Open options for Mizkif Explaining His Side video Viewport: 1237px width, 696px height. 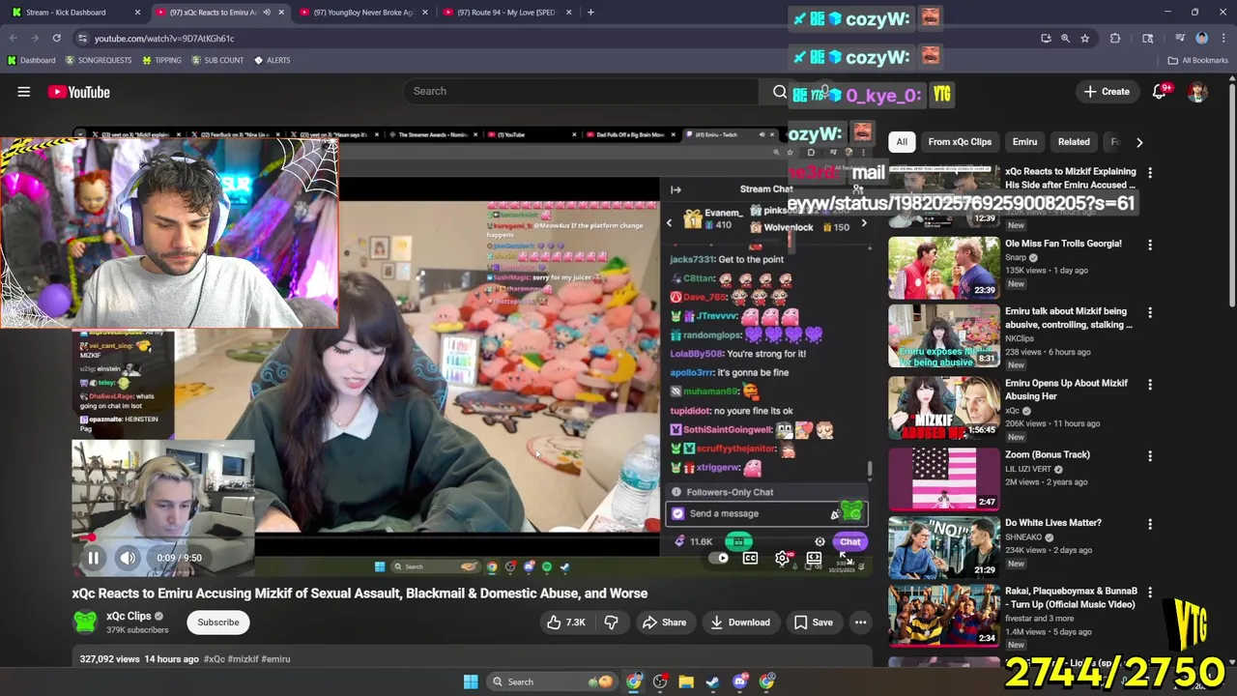(x=1150, y=173)
